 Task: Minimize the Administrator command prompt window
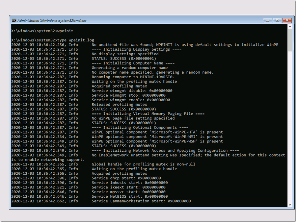point(267,20)
